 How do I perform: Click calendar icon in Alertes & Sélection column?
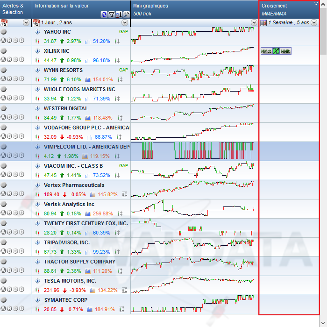tap(4, 22)
